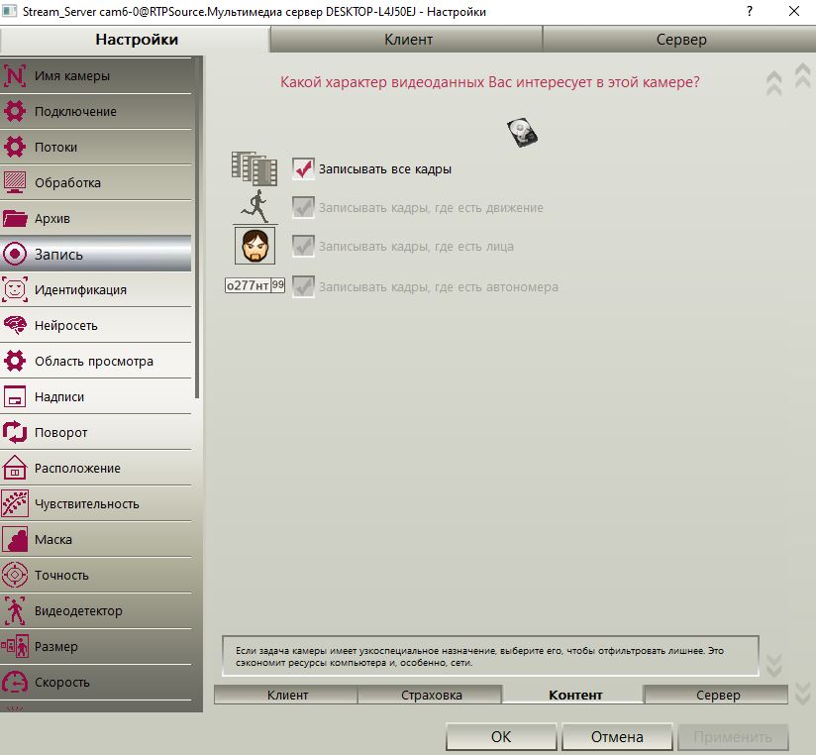Click the Видеодетектор walking person icon
Image resolution: width=816 pixels, height=755 pixels.
[15, 610]
